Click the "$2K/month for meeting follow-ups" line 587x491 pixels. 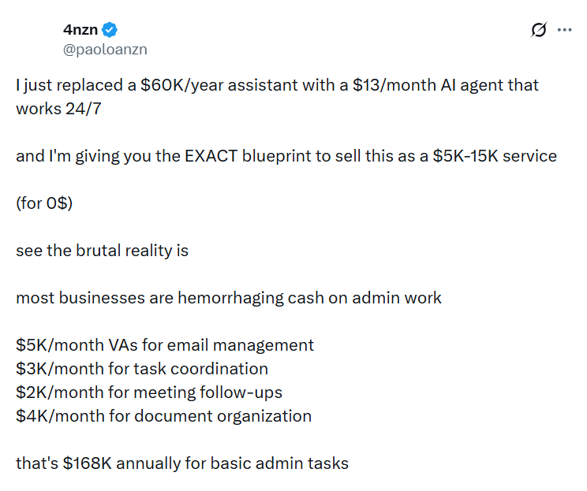tap(148, 392)
